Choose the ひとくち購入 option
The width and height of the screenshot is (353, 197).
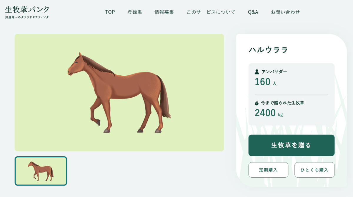(x=314, y=170)
